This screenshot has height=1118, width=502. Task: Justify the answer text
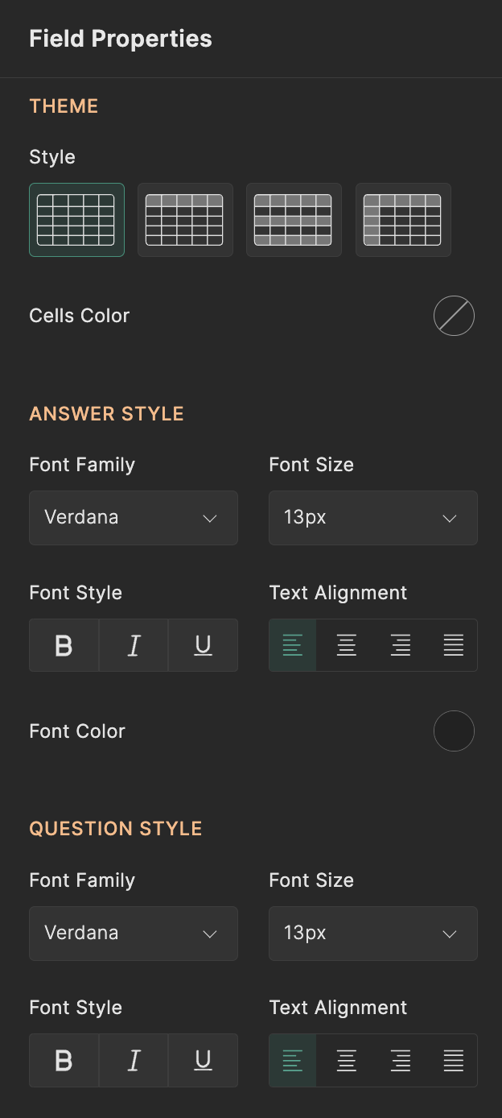[453, 645]
